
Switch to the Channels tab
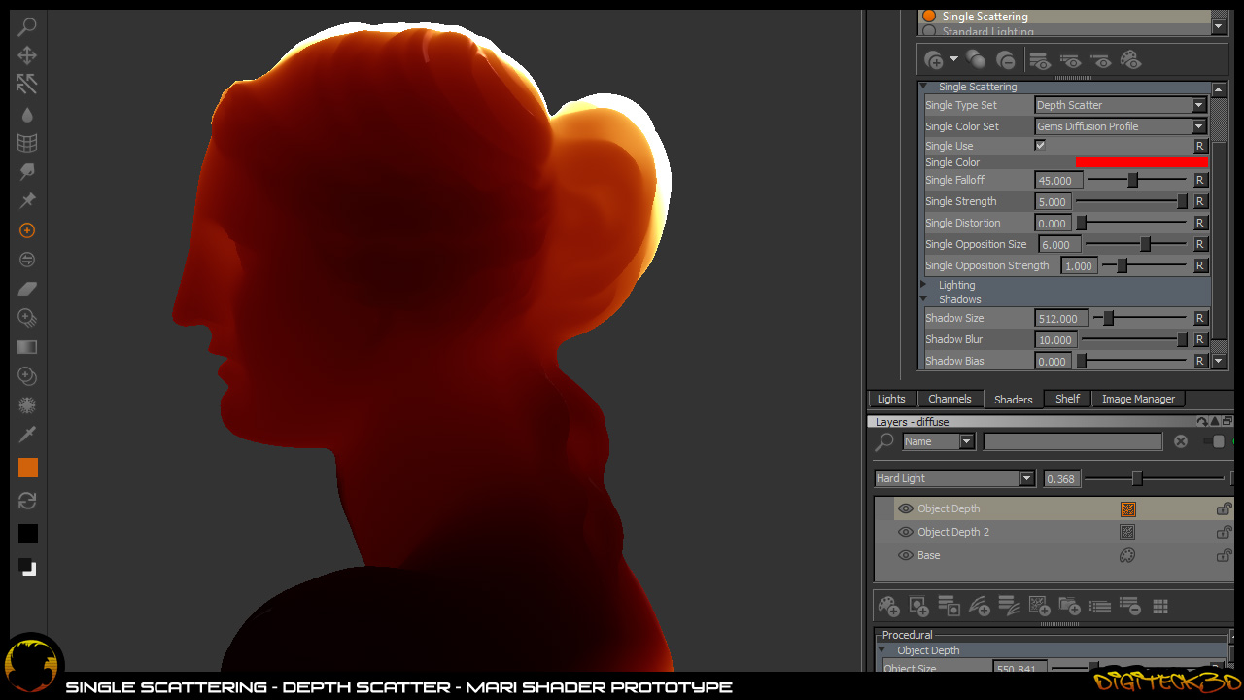pos(950,399)
